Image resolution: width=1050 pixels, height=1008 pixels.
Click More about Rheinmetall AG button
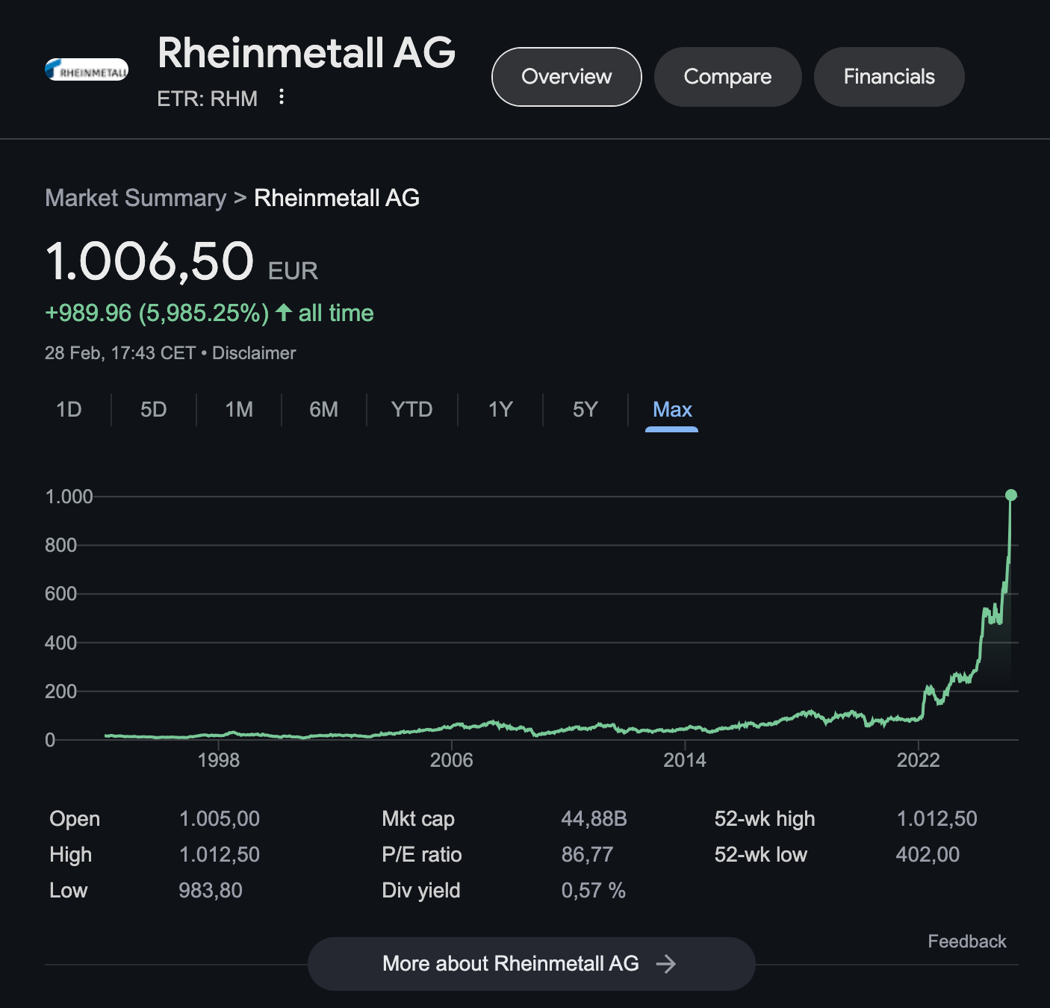coord(531,964)
